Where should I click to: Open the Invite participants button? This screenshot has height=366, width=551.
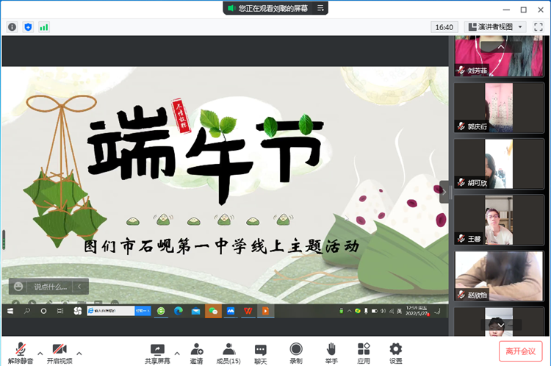[196, 354]
